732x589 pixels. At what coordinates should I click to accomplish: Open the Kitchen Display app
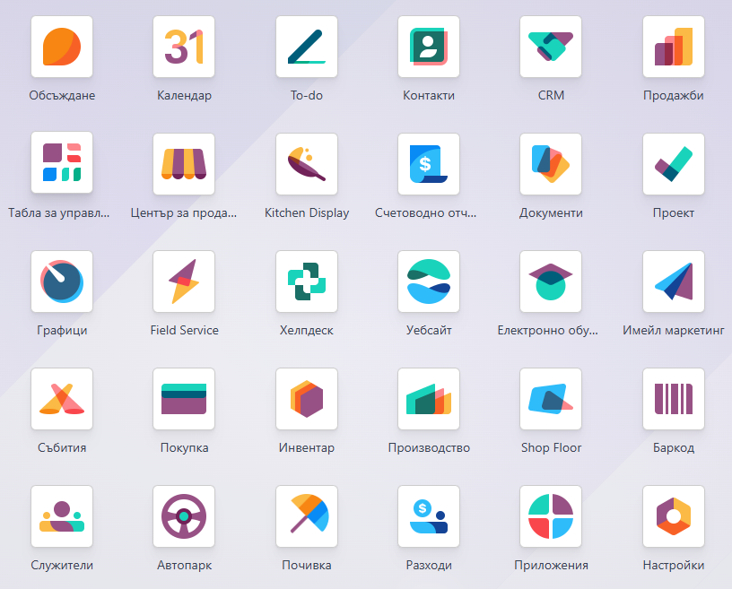(x=307, y=164)
